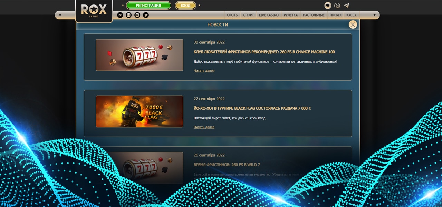442x207 pixels.
Task: Open 24-hour support icon
Action: coord(337,6)
